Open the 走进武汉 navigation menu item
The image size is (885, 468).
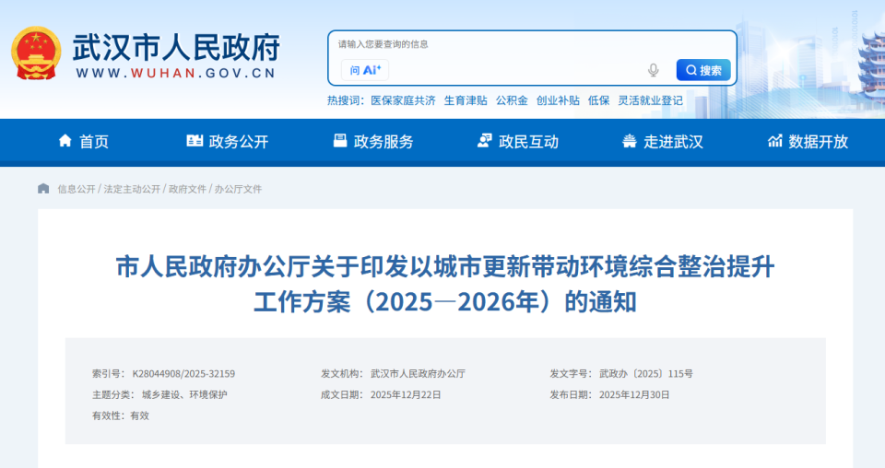click(673, 142)
